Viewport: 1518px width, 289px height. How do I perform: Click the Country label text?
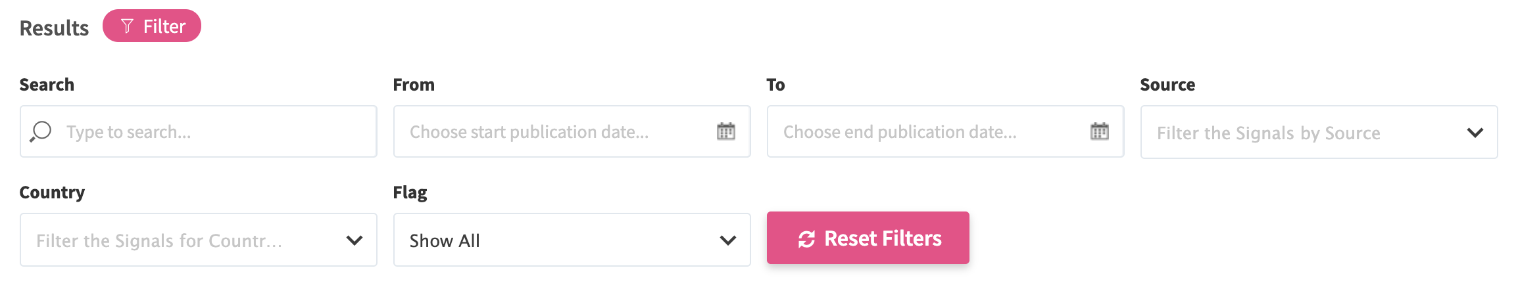(x=52, y=192)
